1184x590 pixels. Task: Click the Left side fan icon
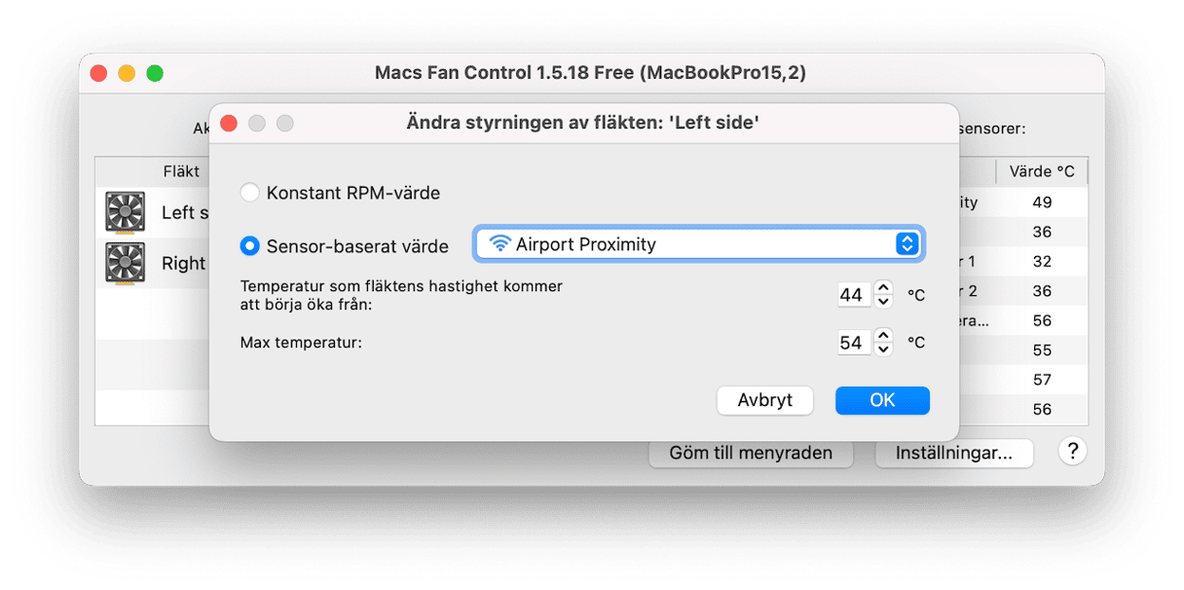point(125,212)
